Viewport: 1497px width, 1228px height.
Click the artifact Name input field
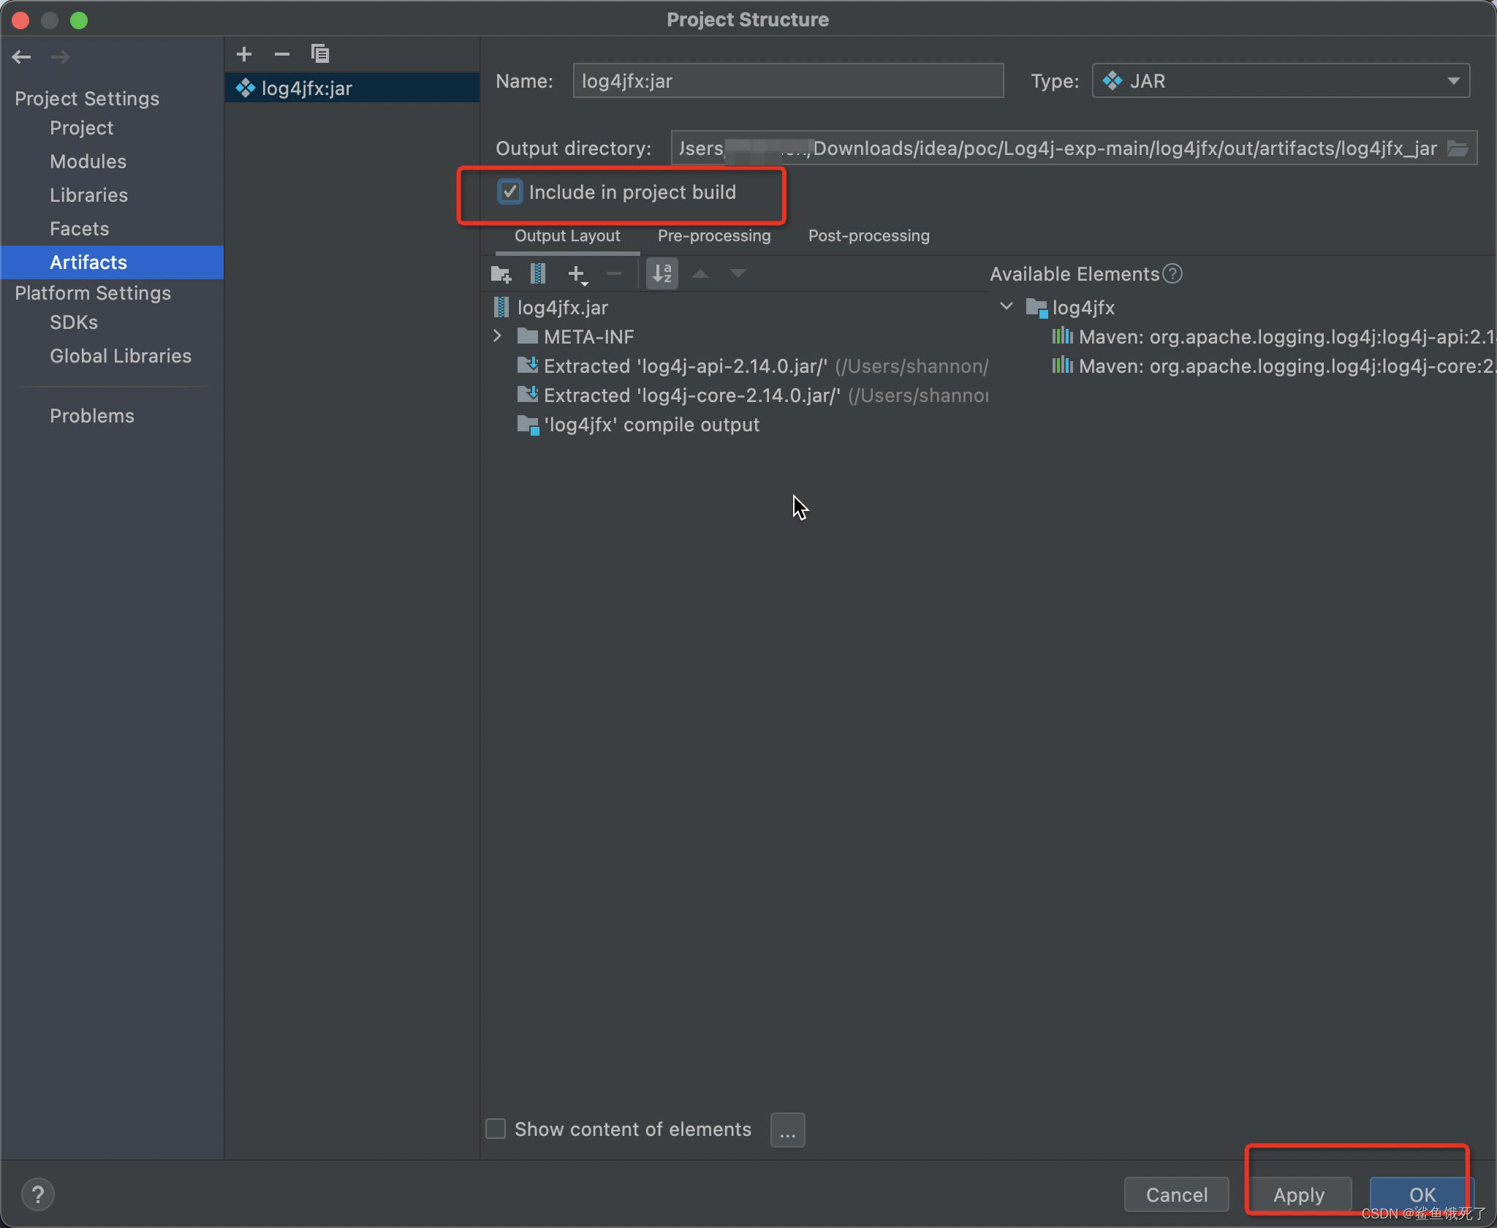pos(787,81)
